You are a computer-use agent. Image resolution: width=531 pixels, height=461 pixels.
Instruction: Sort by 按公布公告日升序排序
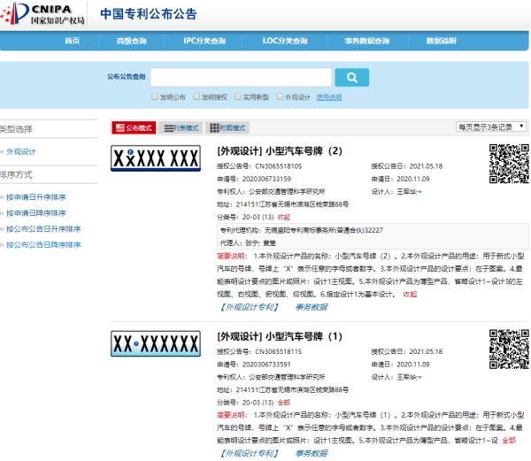(x=43, y=229)
